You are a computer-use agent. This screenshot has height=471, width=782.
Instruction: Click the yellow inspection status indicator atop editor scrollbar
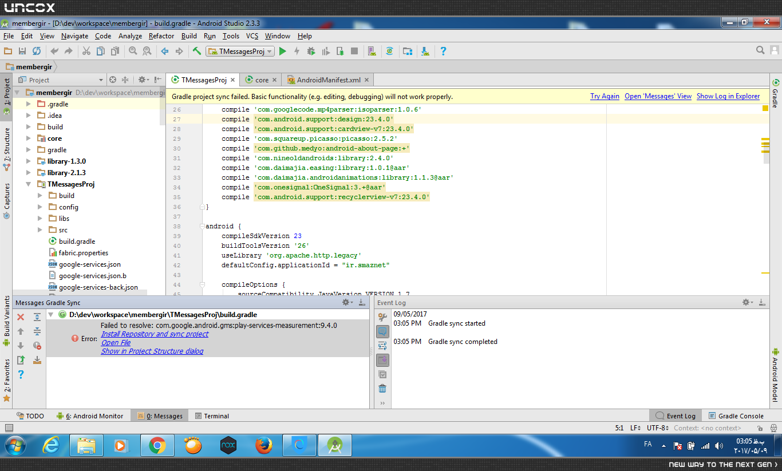pos(765,108)
